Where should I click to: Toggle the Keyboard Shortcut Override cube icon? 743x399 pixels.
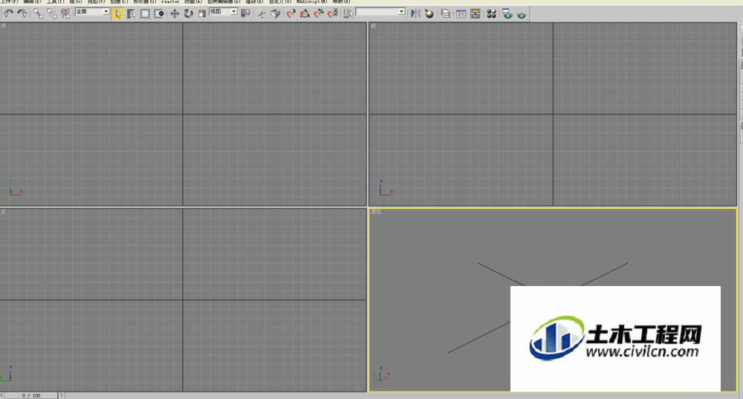(276, 13)
